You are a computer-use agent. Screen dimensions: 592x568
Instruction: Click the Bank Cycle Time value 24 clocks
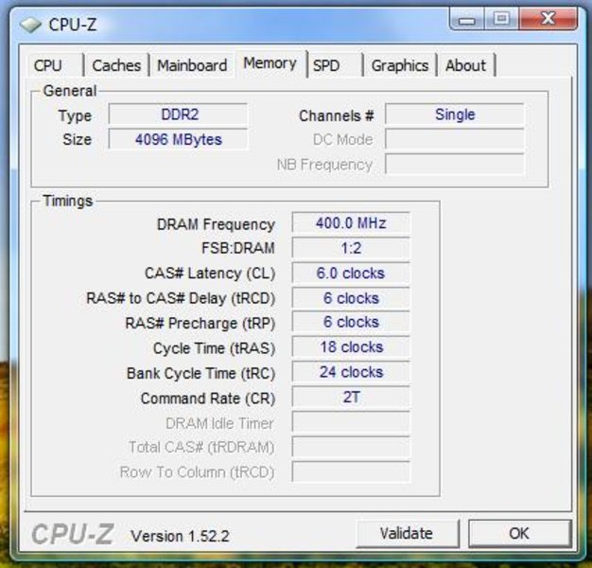tap(351, 372)
